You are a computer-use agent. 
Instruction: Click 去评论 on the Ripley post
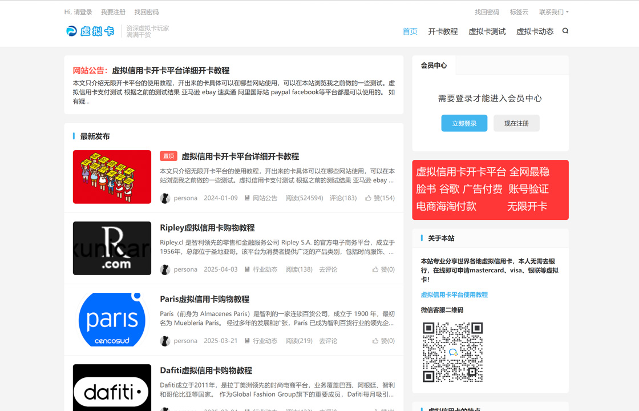[328, 269]
